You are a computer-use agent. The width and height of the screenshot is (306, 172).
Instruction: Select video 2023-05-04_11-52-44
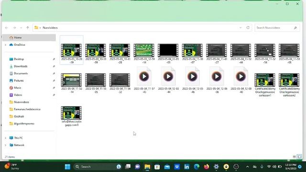pyautogui.click(x=241, y=54)
